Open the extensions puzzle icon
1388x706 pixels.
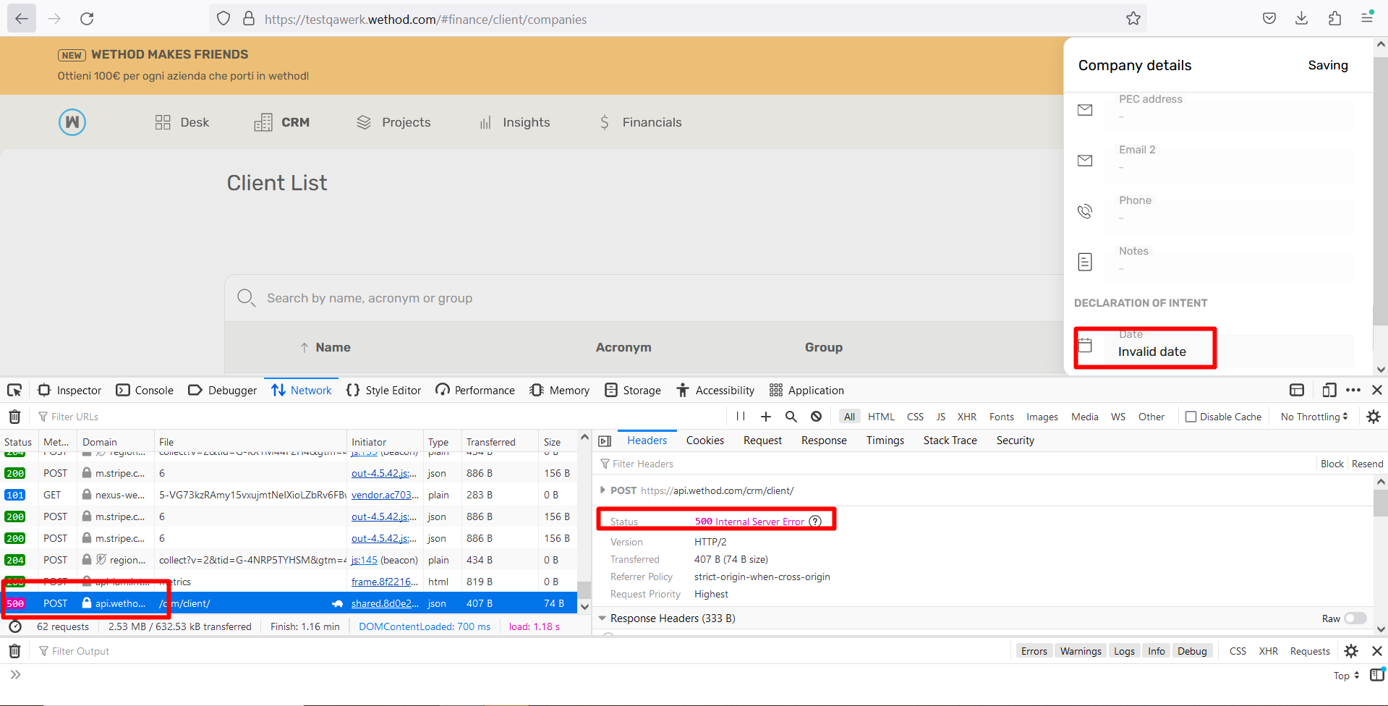pos(1334,19)
